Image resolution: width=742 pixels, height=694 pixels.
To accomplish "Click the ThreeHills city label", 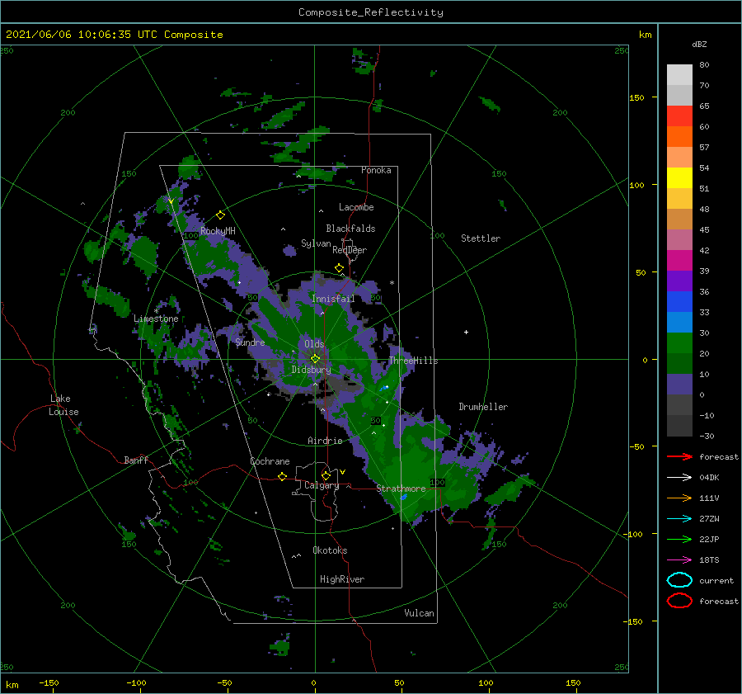I will [x=413, y=361].
